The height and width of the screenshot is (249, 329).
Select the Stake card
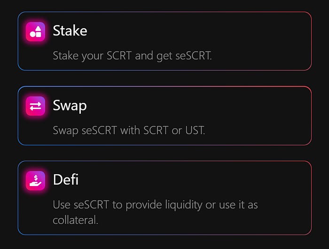164,41
